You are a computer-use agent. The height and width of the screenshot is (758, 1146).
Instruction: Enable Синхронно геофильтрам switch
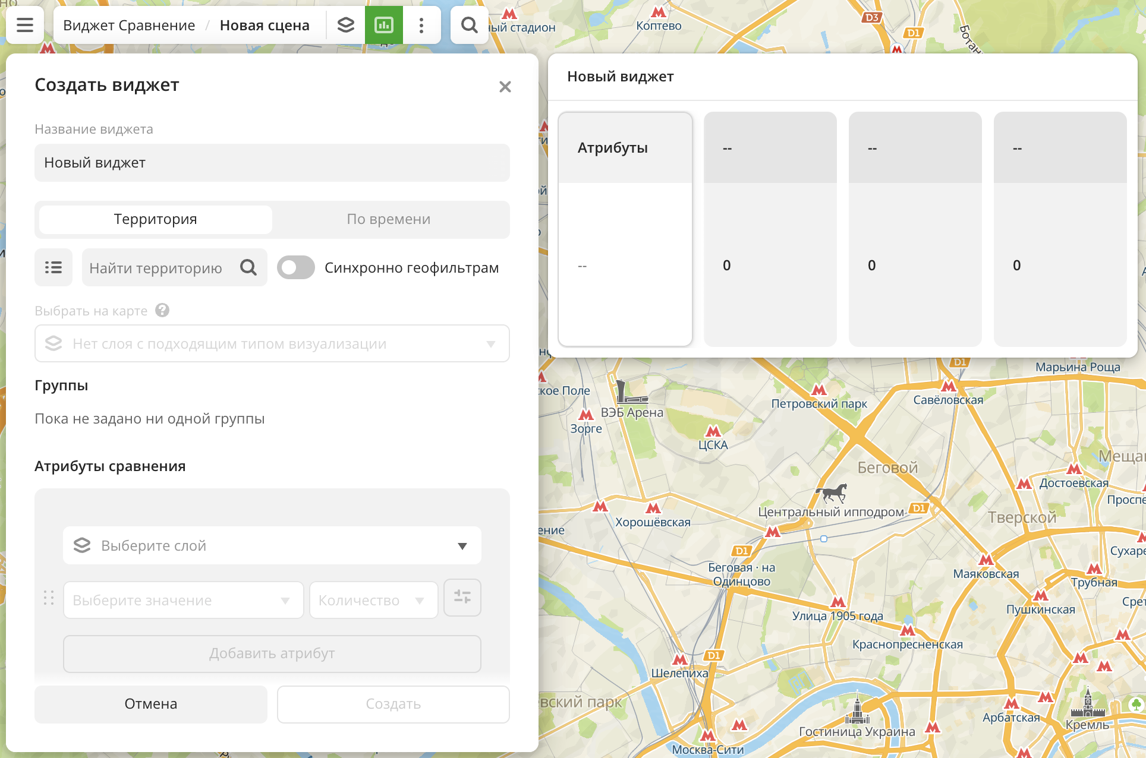point(296,267)
